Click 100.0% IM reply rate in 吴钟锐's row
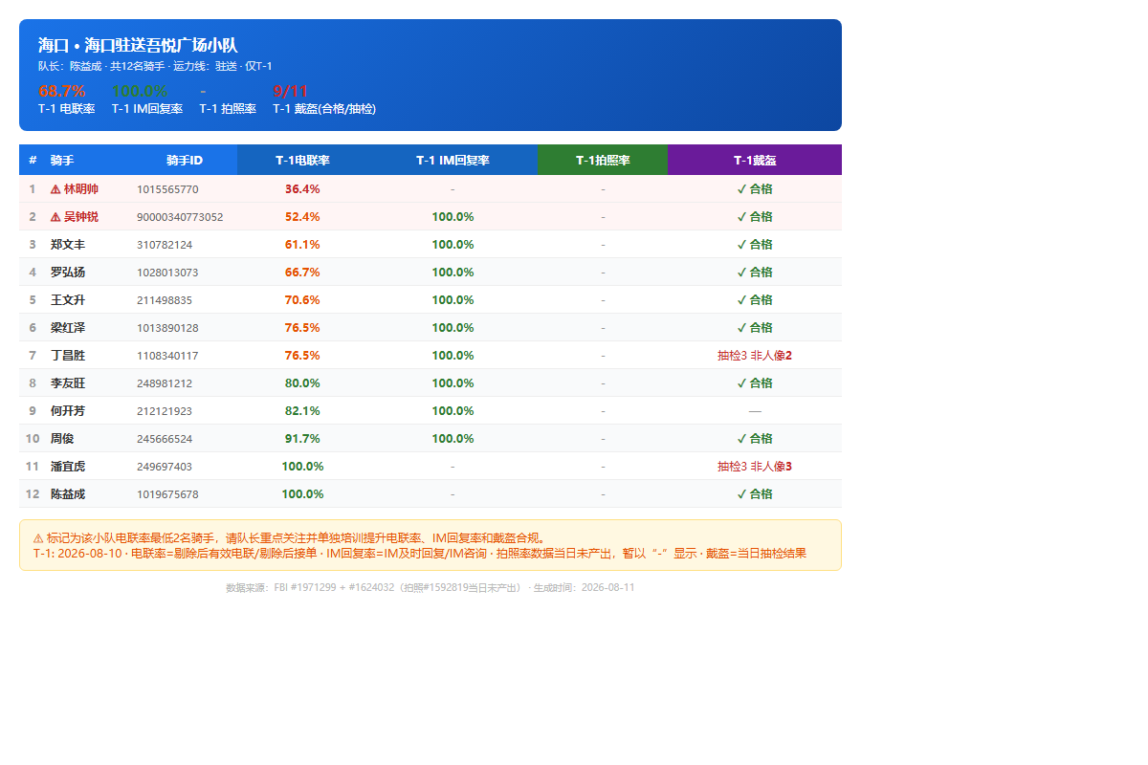 click(x=453, y=217)
